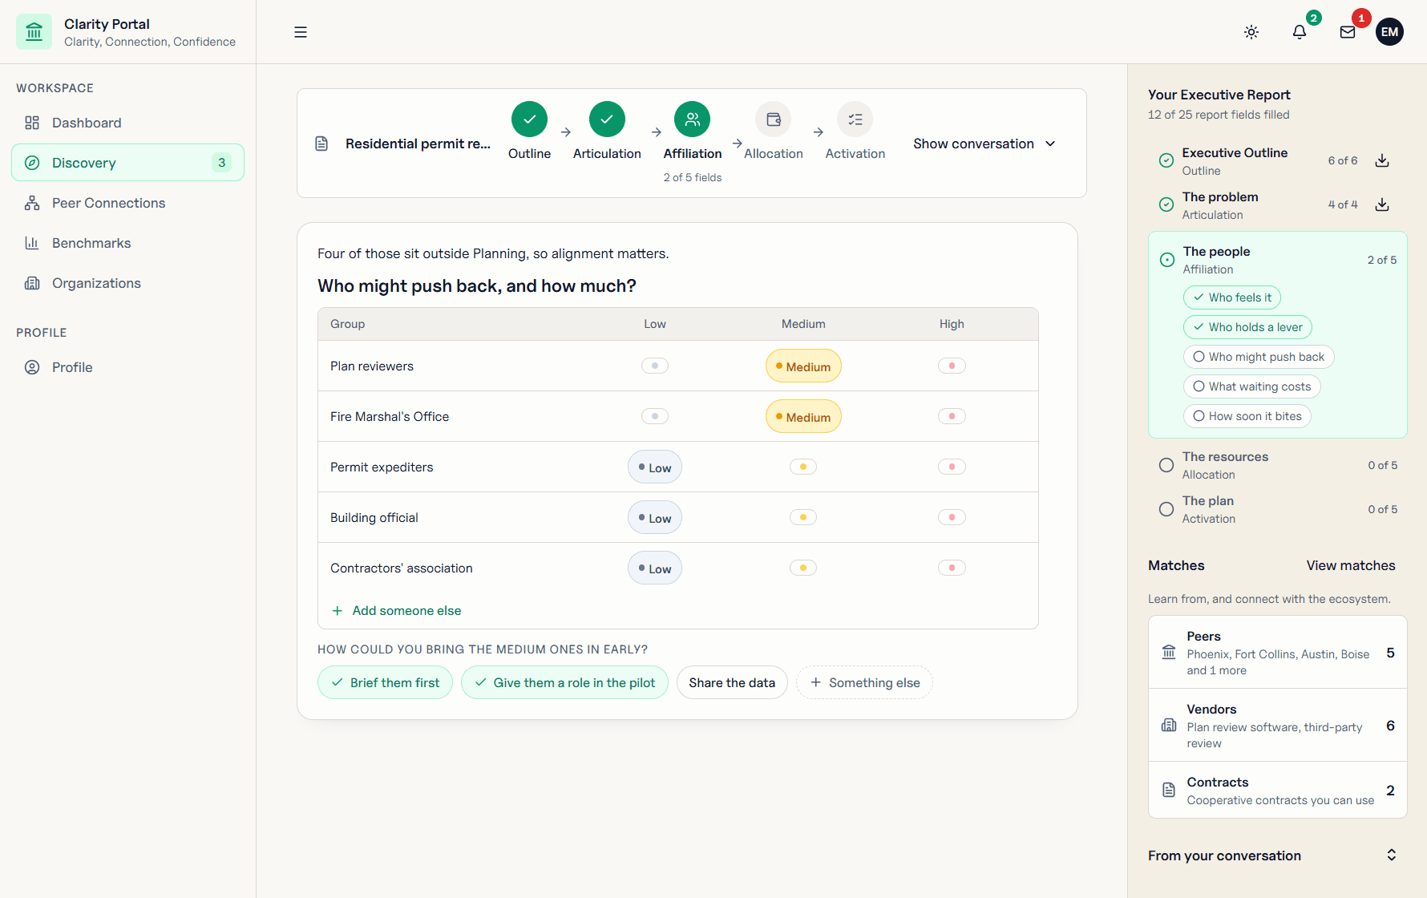Jump to What waiting costs field
The height and width of the screenshot is (898, 1427).
tap(1251, 386)
